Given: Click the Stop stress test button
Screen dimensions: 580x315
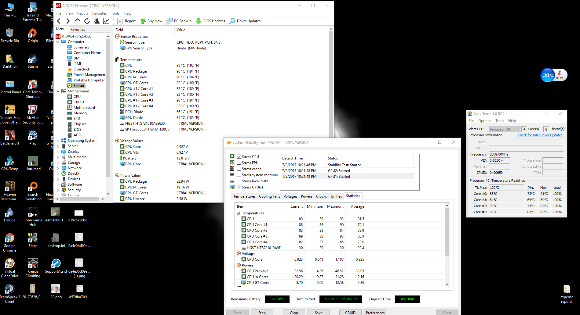Looking at the screenshot, I should click(262, 313).
